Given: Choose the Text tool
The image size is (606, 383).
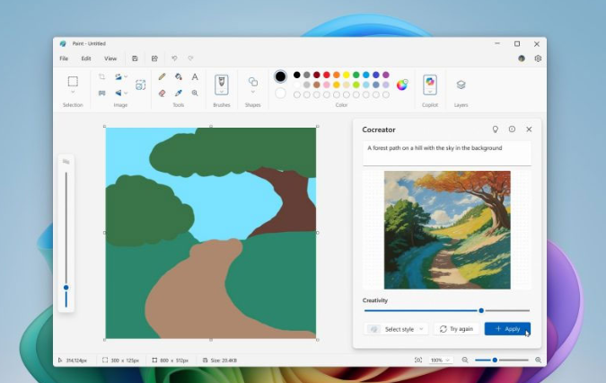Looking at the screenshot, I should tap(195, 77).
